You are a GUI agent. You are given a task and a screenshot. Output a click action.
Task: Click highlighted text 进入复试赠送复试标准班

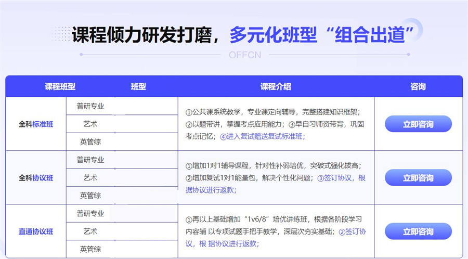click(263, 136)
